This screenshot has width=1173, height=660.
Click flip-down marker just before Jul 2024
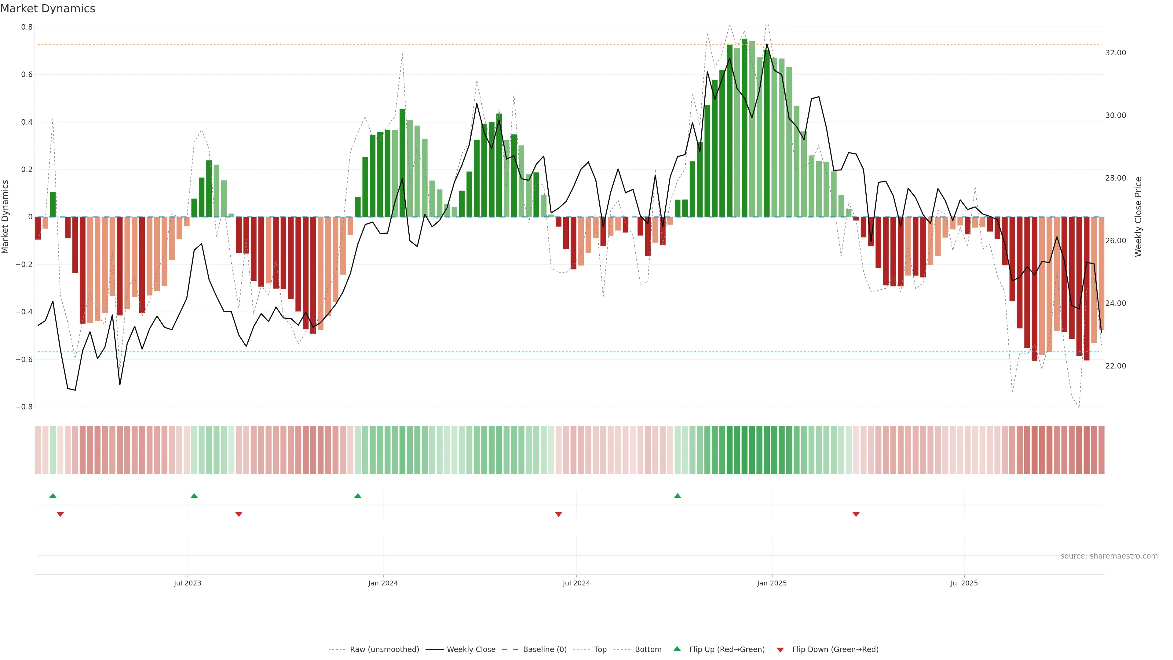pyautogui.click(x=559, y=514)
